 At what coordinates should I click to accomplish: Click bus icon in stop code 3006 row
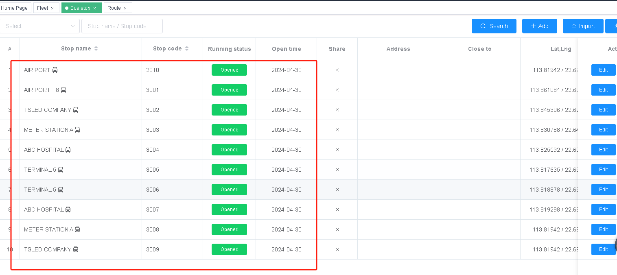[61, 190]
